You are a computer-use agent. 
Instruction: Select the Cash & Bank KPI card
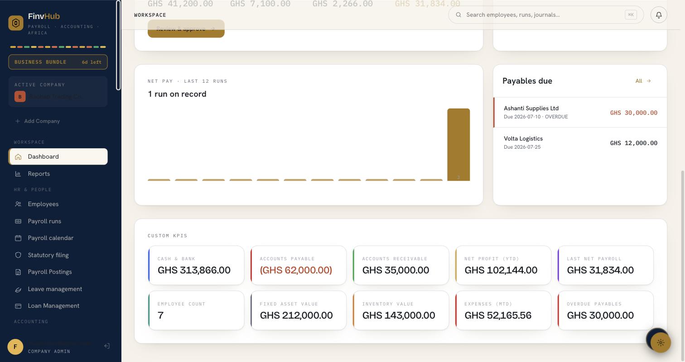(196, 265)
